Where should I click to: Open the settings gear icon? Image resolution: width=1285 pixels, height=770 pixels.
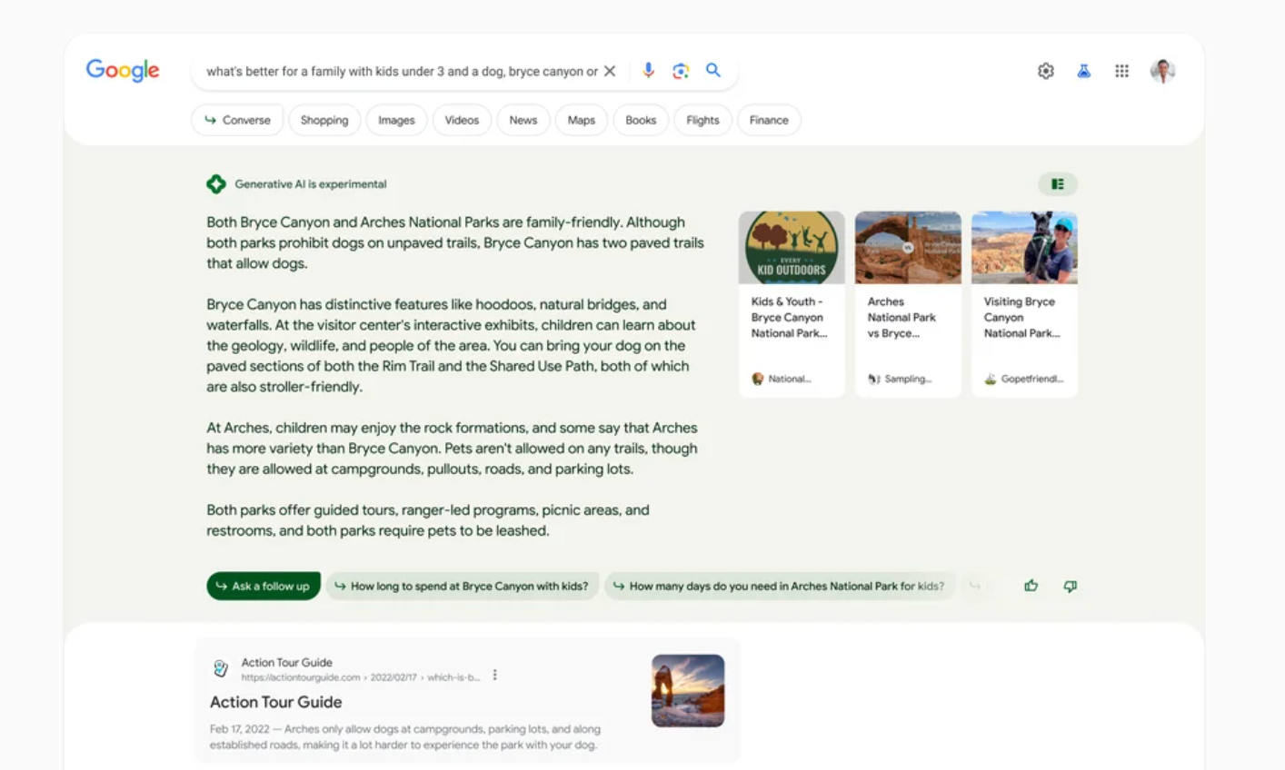[1046, 71]
